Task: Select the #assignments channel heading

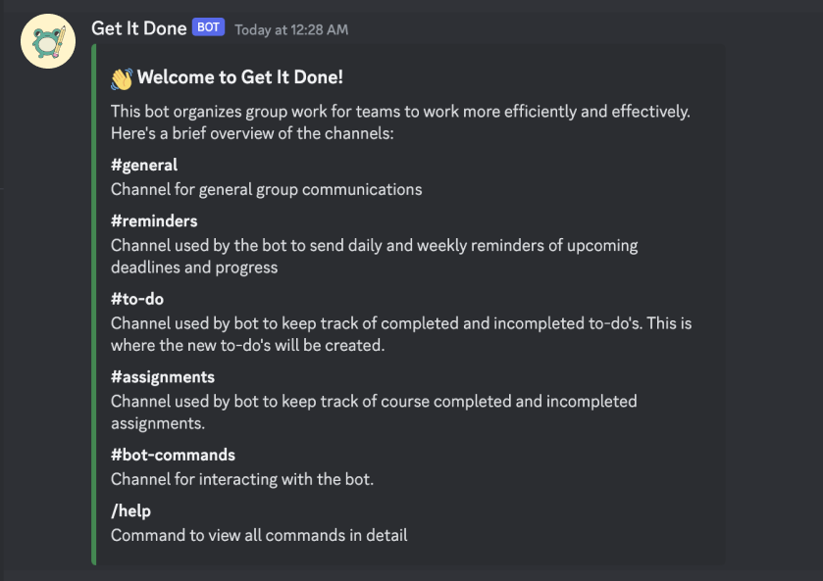Action: [163, 377]
